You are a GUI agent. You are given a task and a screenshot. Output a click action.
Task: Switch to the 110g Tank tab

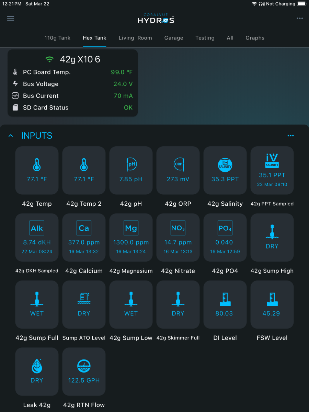pyautogui.click(x=57, y=38)
